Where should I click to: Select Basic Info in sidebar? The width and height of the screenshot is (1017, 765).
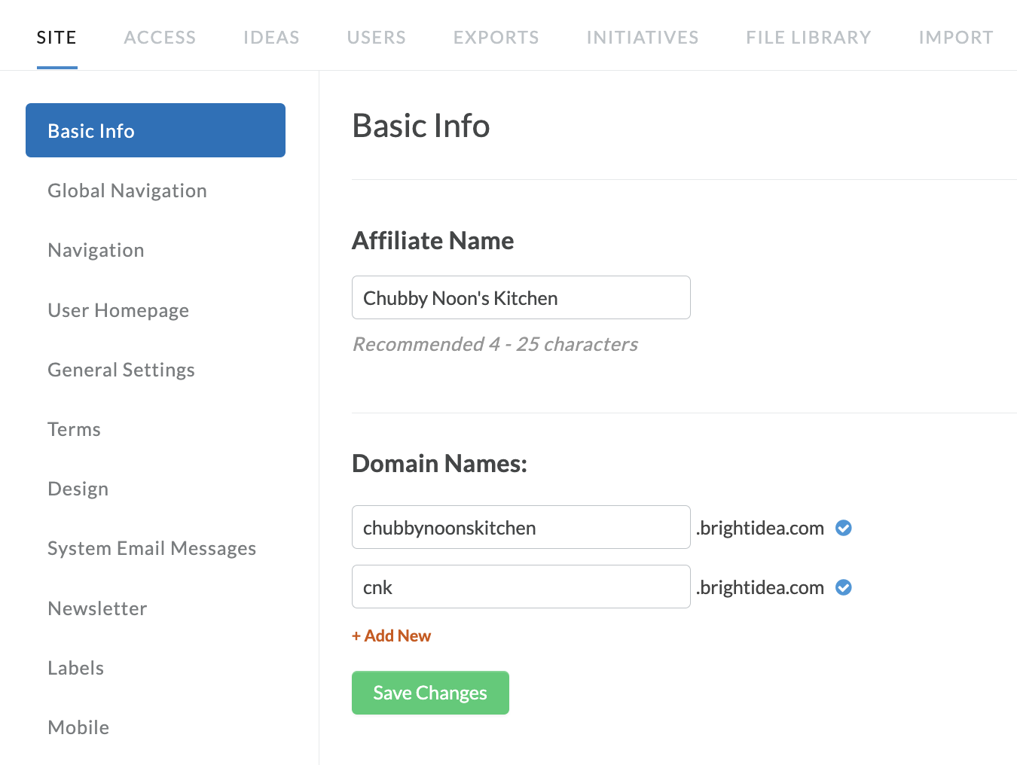(x=155, y=130)
